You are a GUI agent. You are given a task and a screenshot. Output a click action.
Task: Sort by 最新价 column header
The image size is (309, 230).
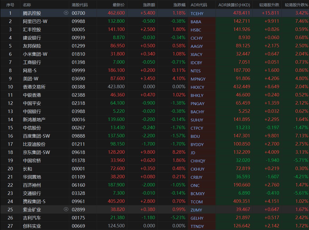coord(119,5)
